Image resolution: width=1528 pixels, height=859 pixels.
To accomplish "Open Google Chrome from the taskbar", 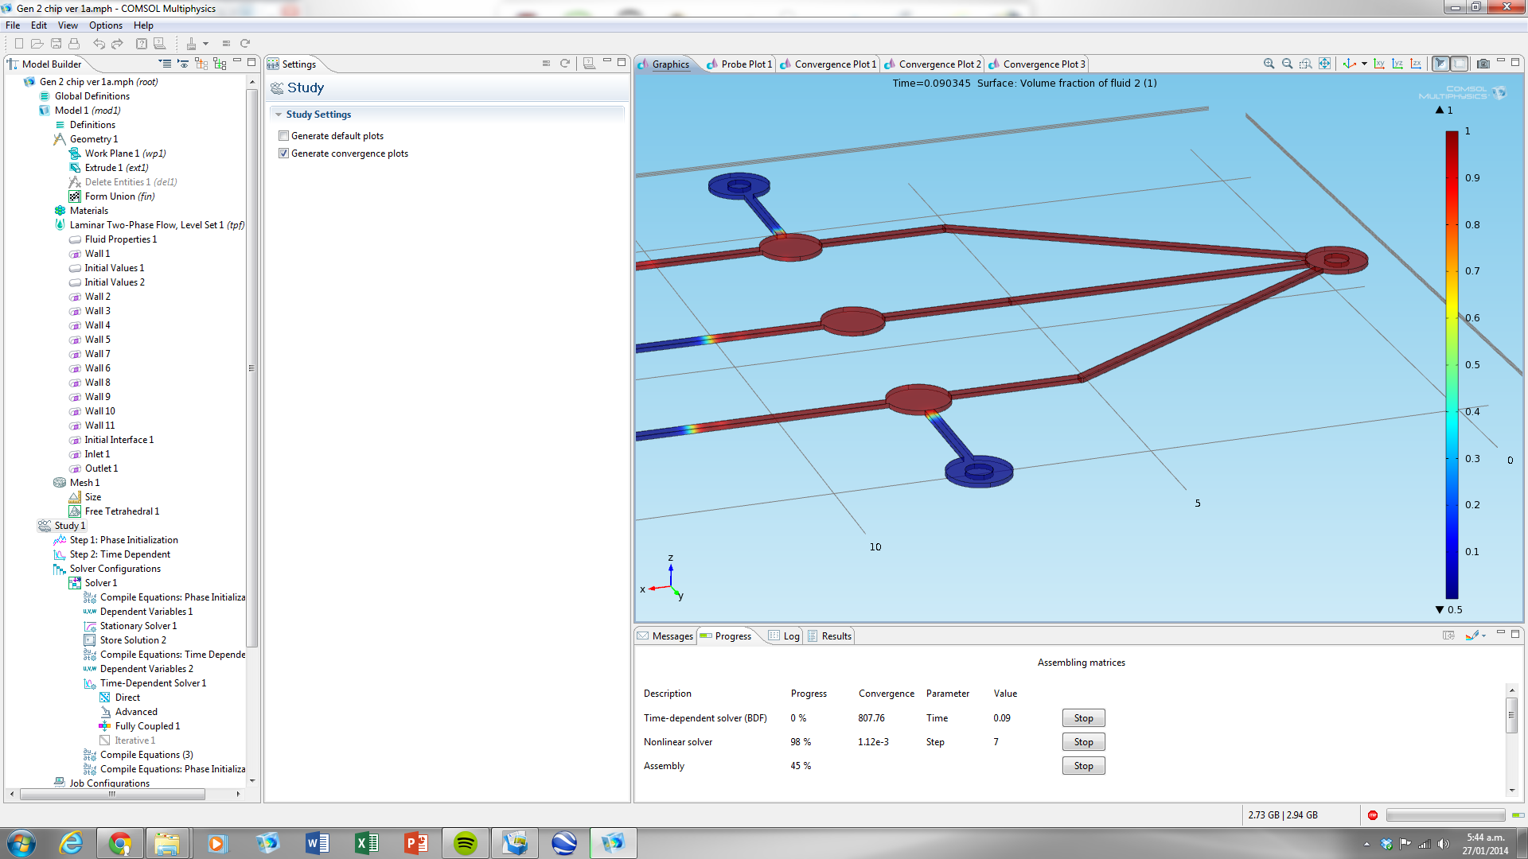I will (120, 843).
